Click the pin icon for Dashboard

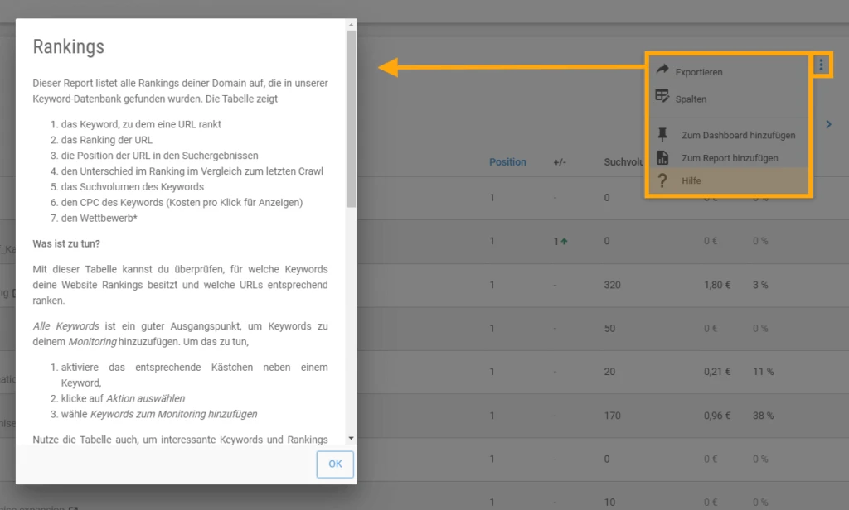click(662, 134)
